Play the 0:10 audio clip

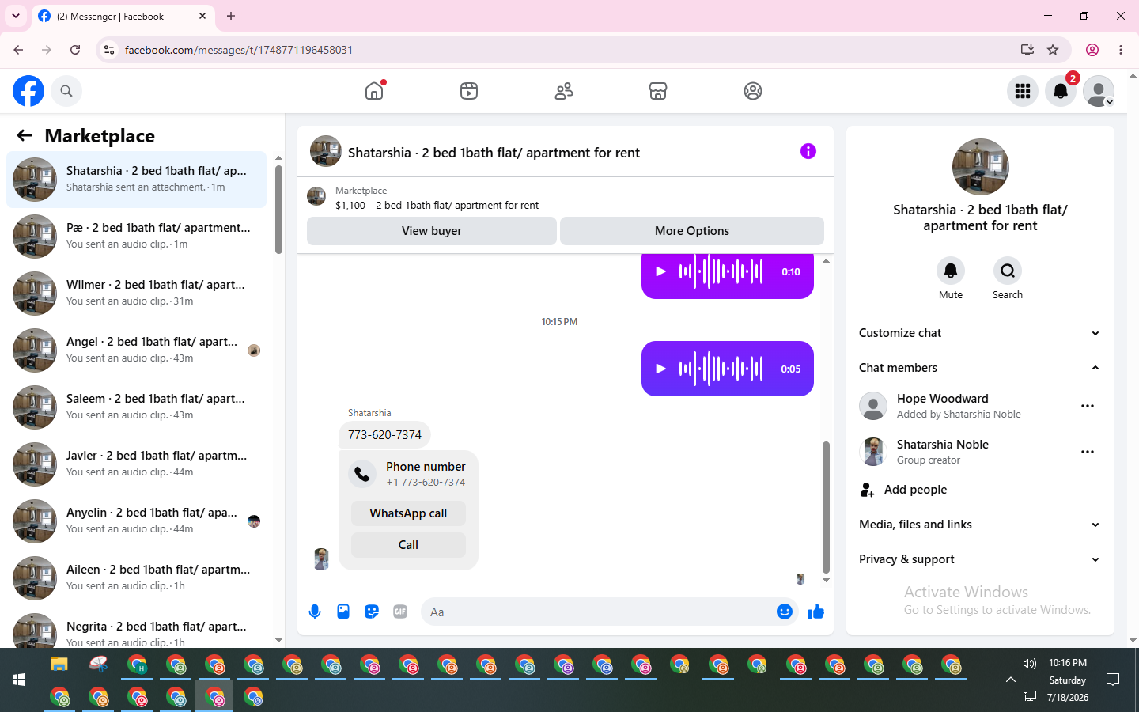(660, 271)
